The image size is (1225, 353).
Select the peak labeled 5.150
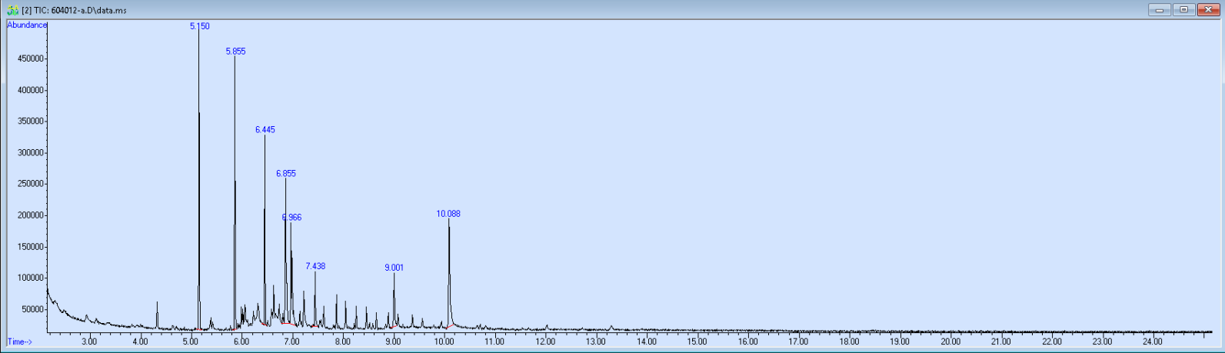coord(199,26)
